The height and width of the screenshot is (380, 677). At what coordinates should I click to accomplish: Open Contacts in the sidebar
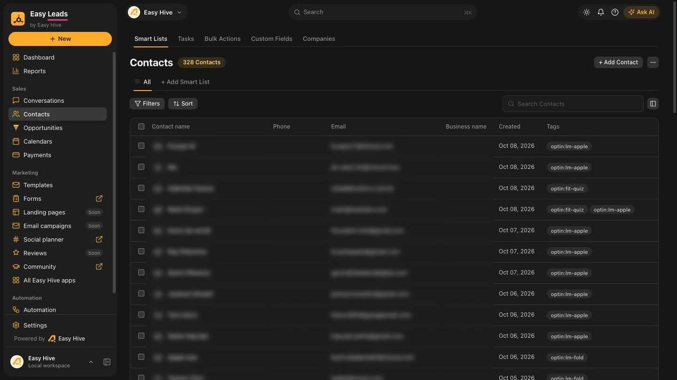pos(57,114)
